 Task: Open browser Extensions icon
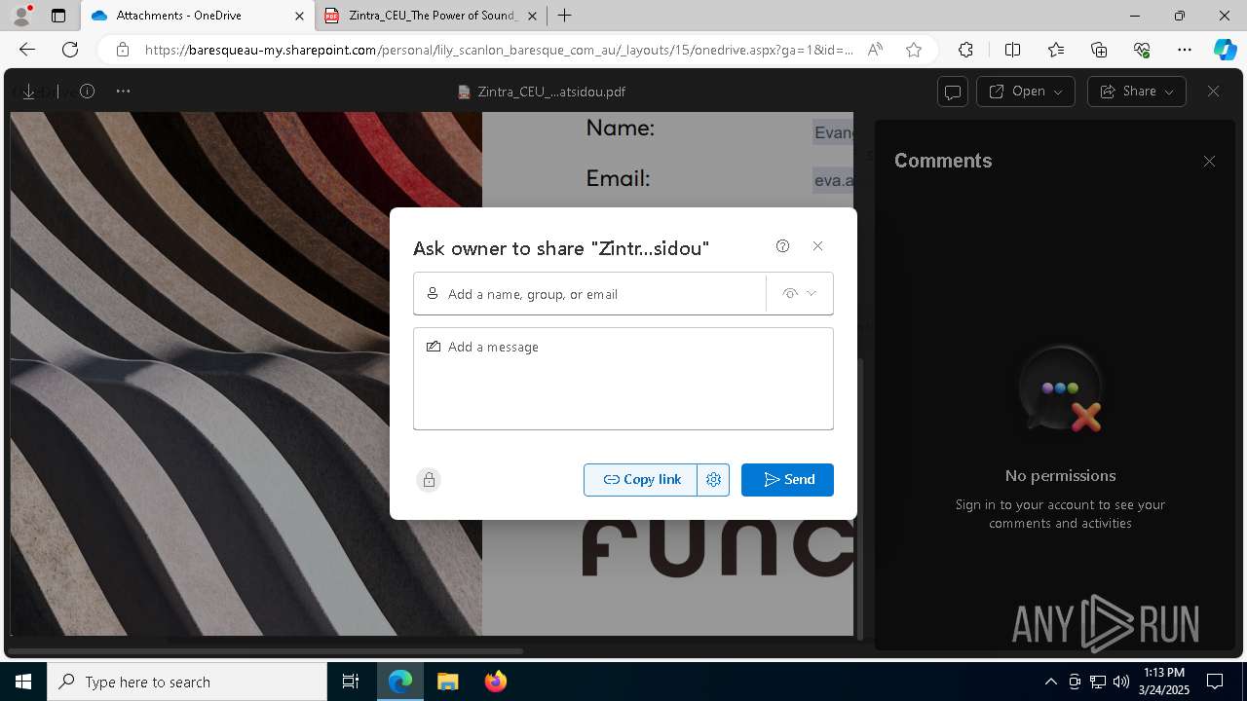point(965,50)
